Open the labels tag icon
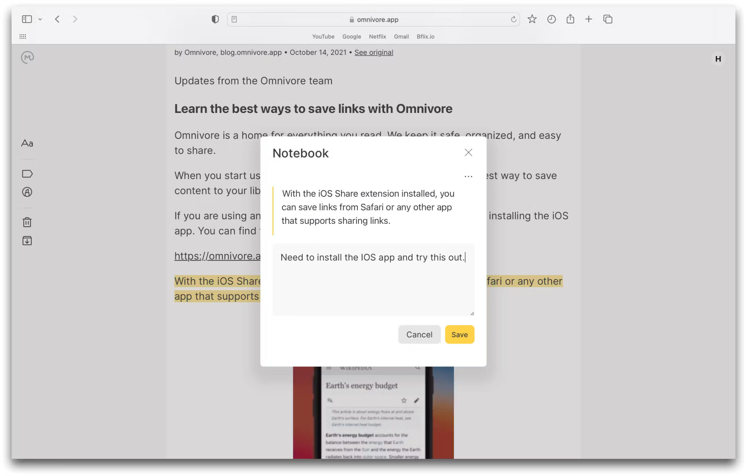The height and width of the screenshot is (476, 747). tap(27, 174)
